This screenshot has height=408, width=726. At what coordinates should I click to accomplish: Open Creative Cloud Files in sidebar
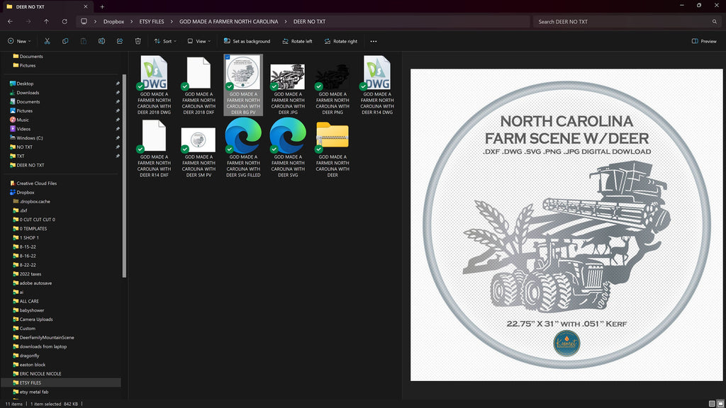coord(37,183)
